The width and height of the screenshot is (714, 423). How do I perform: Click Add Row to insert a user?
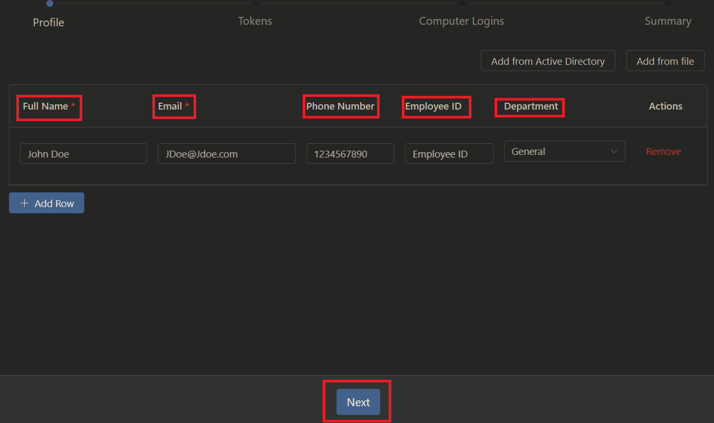pyautogui.click(x=46, y=203)
